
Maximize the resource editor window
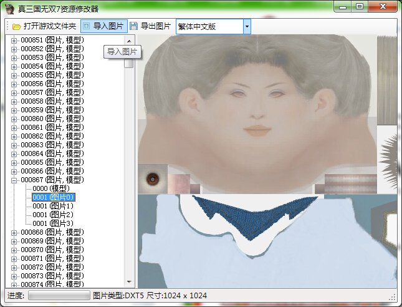pyautogui.click(x=360, y=7)
